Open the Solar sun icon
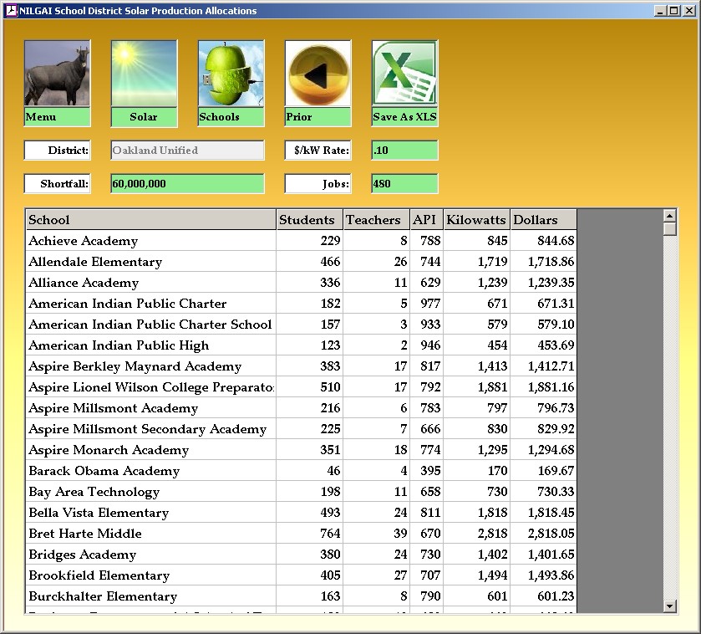 tap(144, 74)
